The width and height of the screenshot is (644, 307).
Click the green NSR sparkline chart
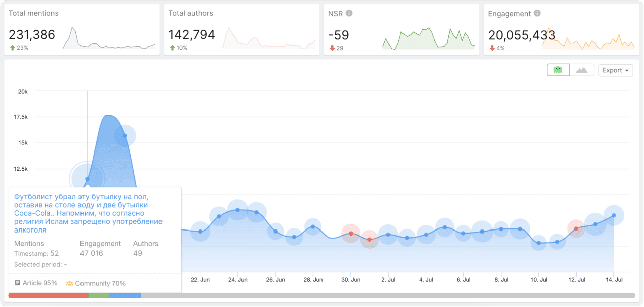click(429, 38)
